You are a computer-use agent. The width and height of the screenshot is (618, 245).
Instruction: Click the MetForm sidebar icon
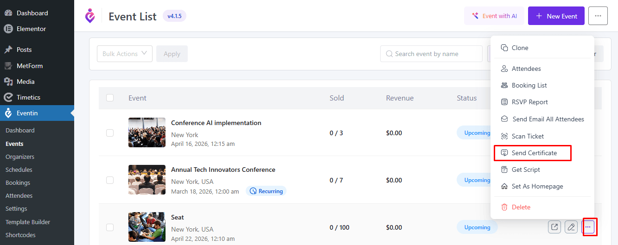tap(8, 66)
